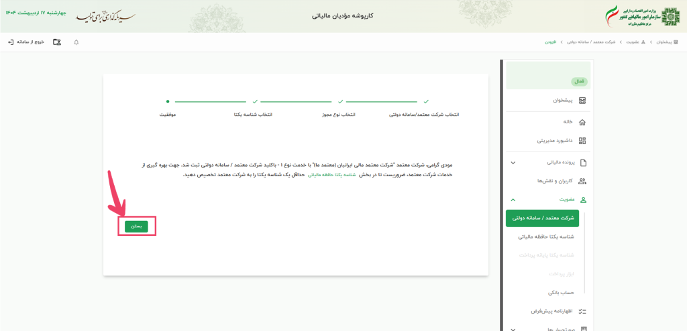Screen dimensions: 687x331
Task: Click the اظهارنامه پیش‌فرض checklist icon
Action: (582, 312)
